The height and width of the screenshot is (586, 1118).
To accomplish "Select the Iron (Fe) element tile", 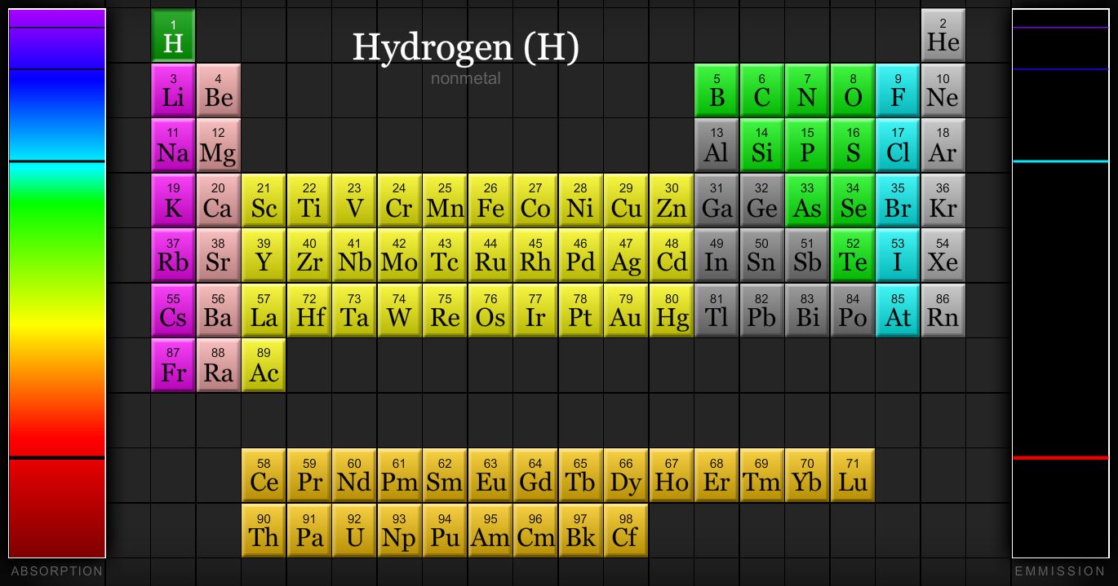I will (490, 200).
